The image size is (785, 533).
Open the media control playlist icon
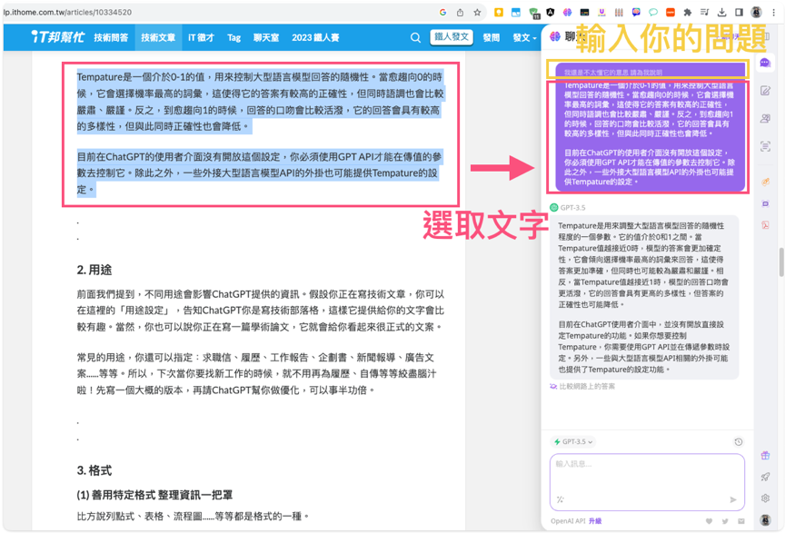point(704,12)
